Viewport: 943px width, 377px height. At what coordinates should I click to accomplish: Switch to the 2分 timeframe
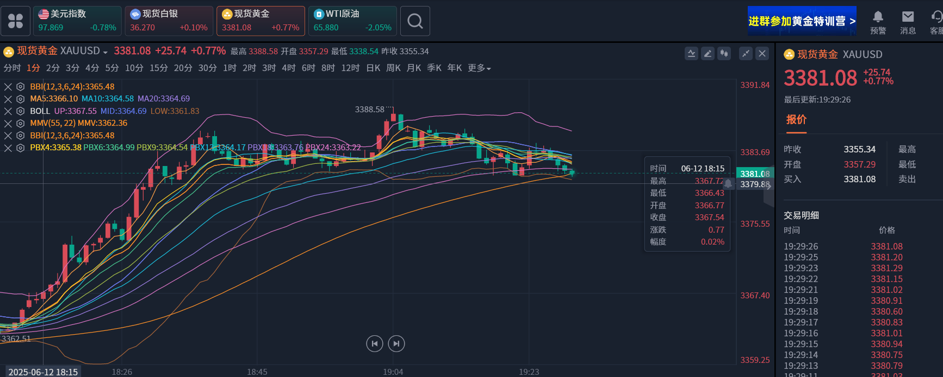click(53, 68)
